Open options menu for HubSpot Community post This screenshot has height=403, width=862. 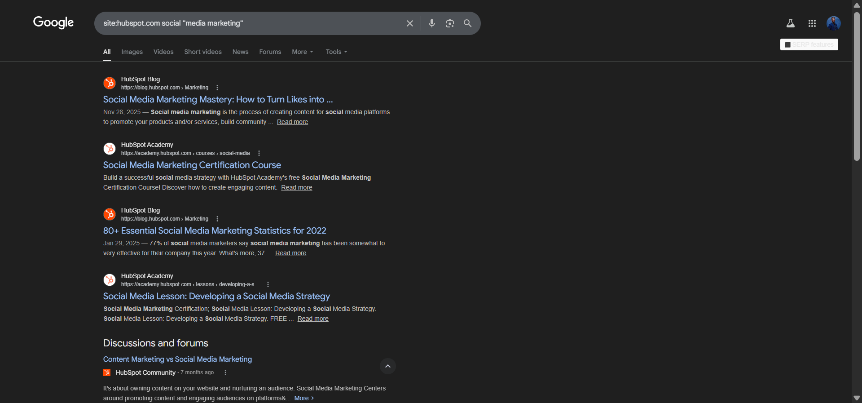[225, 372]
